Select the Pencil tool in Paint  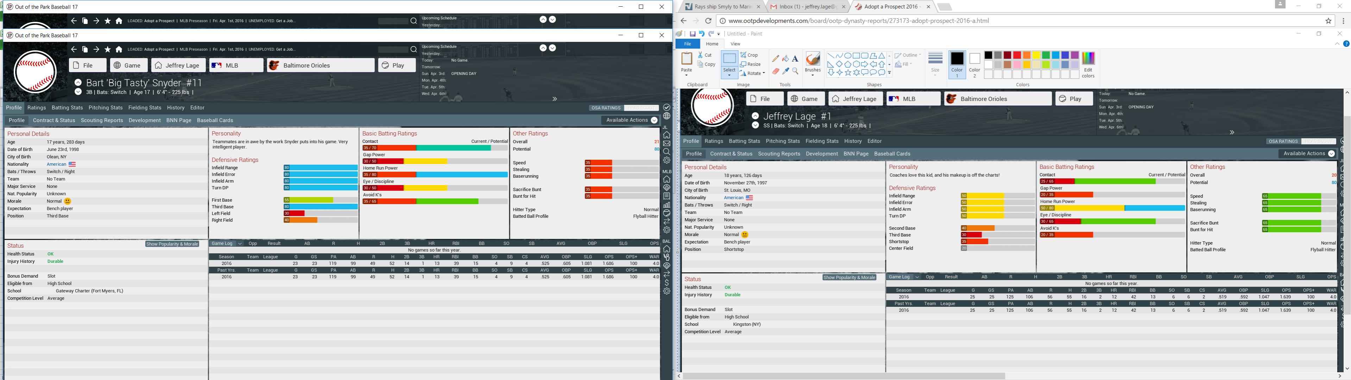click(x=776, y=58)
